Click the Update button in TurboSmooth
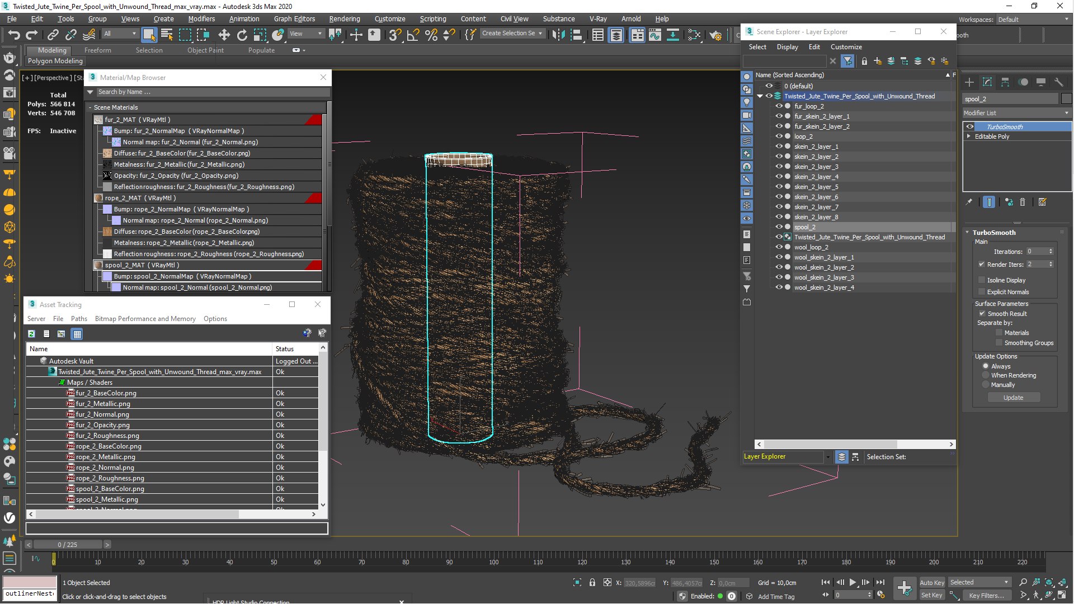This screenshot has height=604, width=1074. tap(1013, 398)
